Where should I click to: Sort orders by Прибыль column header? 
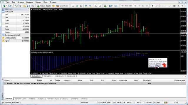tap(147, 80)
